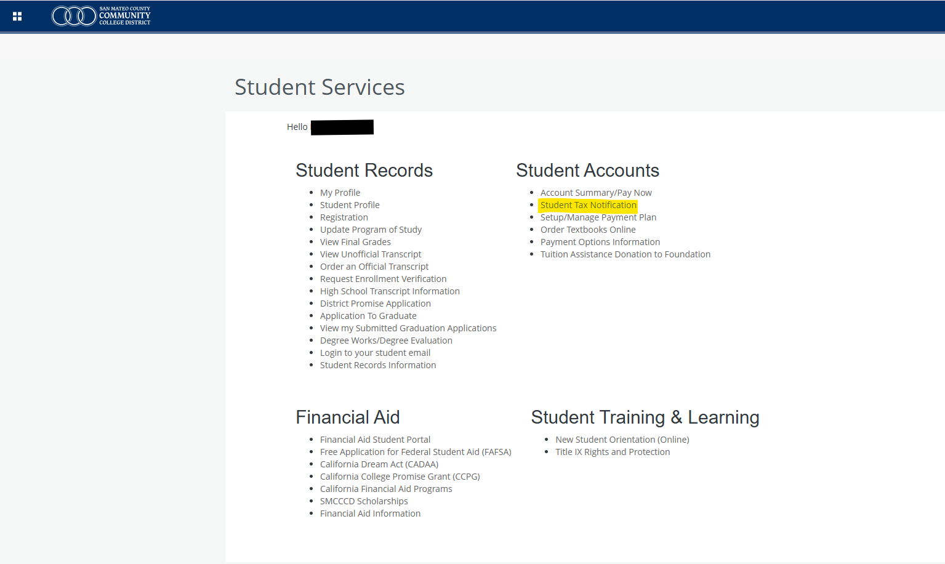Open Setup/Manage Payment Plan
Screen dimensions: 945x564
(x=598, y=217)
